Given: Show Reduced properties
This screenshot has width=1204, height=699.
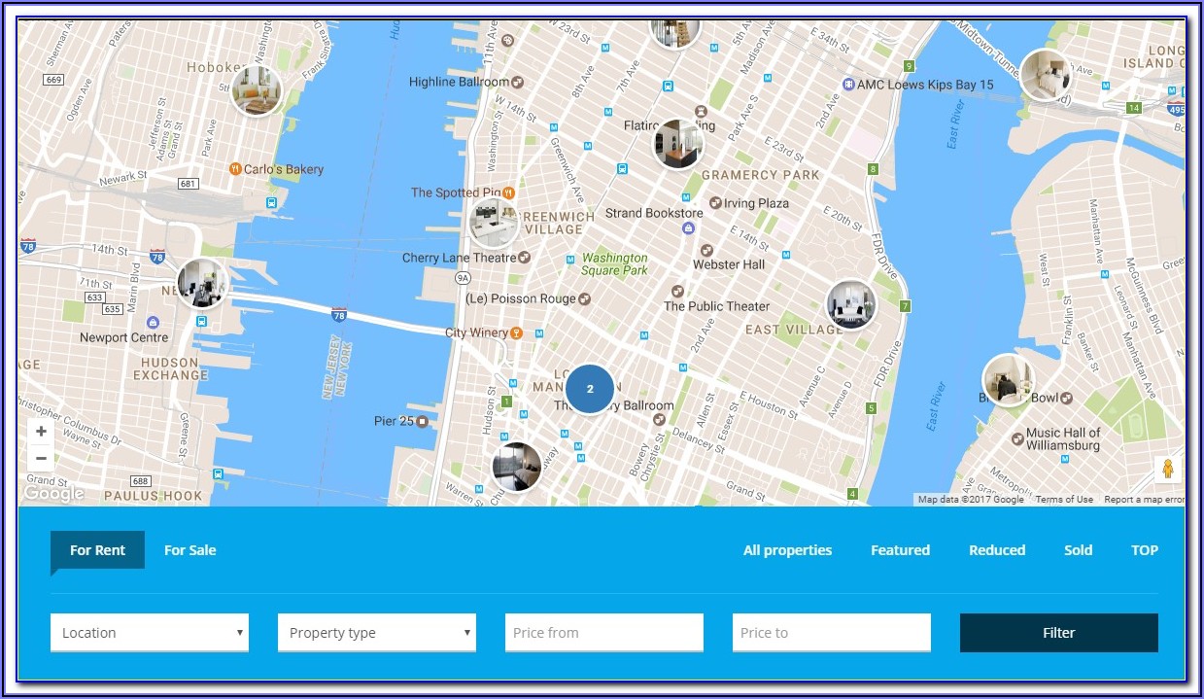Looking at the screenshot, I should [996, 550].
